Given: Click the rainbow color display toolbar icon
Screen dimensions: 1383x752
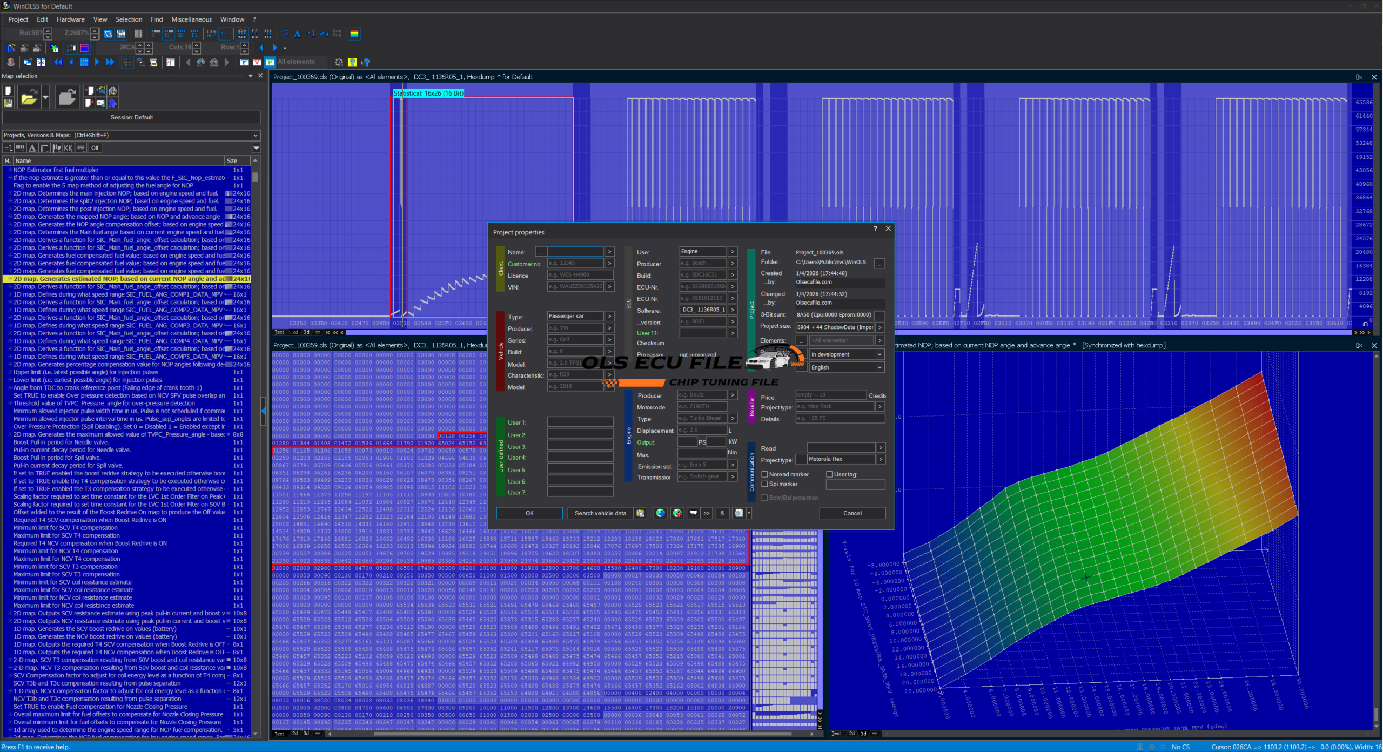Looking at the screenshot, I should point(354,33).
